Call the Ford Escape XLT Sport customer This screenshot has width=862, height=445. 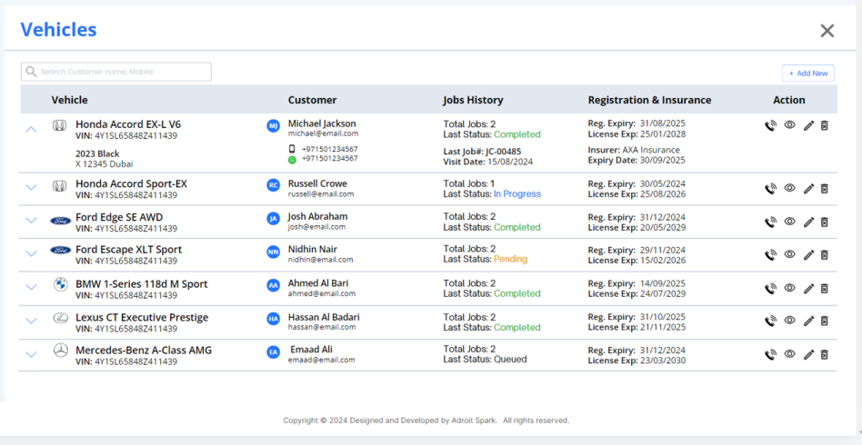coord(771,255)
